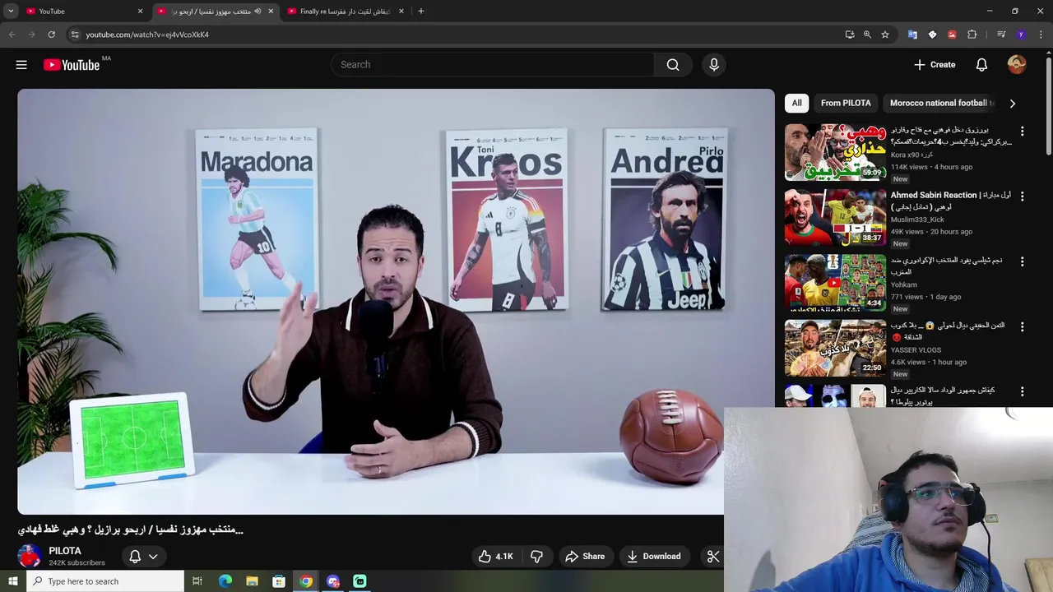Reload the page
This screenshot has height=592, width=1053.
51,35
